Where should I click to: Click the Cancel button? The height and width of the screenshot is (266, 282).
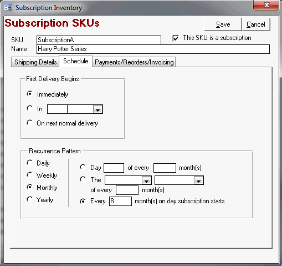tap(256, 24)
